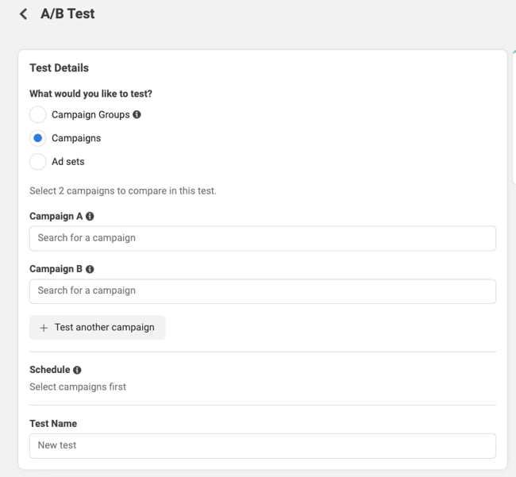The image size is (516, 477).
Task: Click the Test Name field label
Action: point(53,424)
